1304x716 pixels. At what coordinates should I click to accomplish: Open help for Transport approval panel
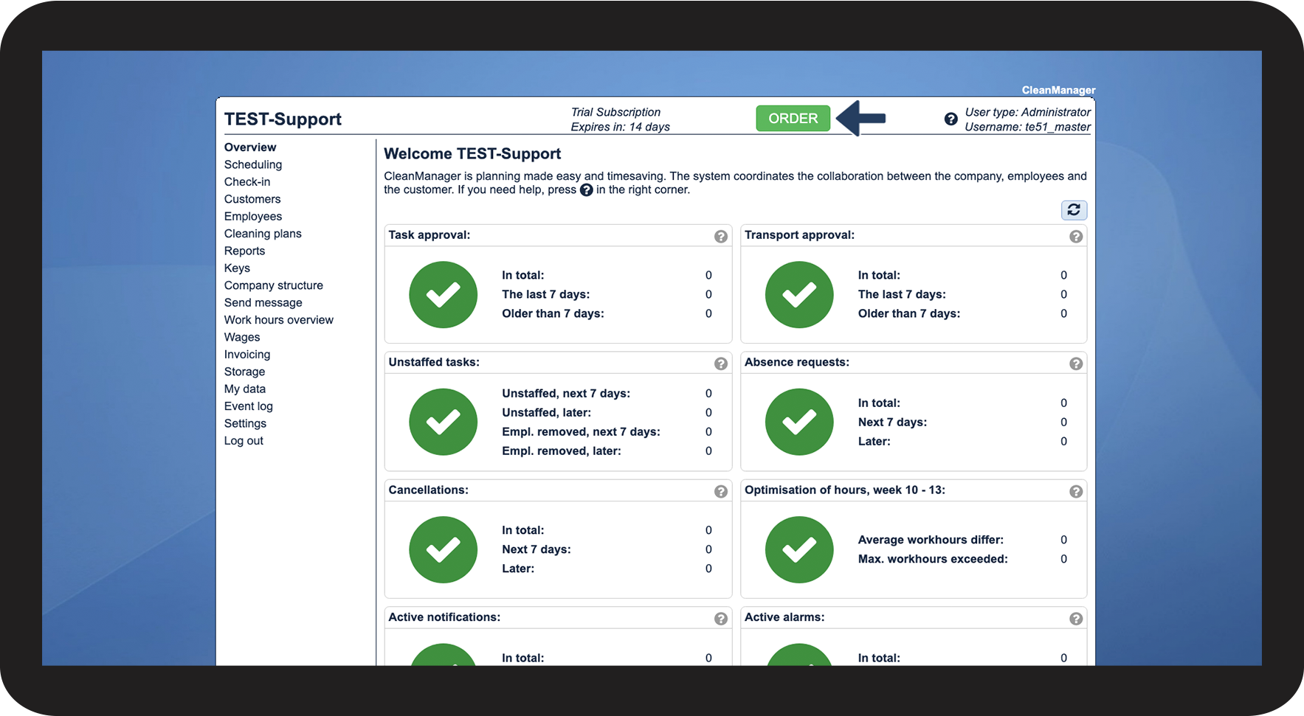(x=1076, y=237)
